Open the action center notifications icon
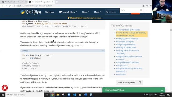The height and width of the screenshot is (97, 172). click(169, 95)
